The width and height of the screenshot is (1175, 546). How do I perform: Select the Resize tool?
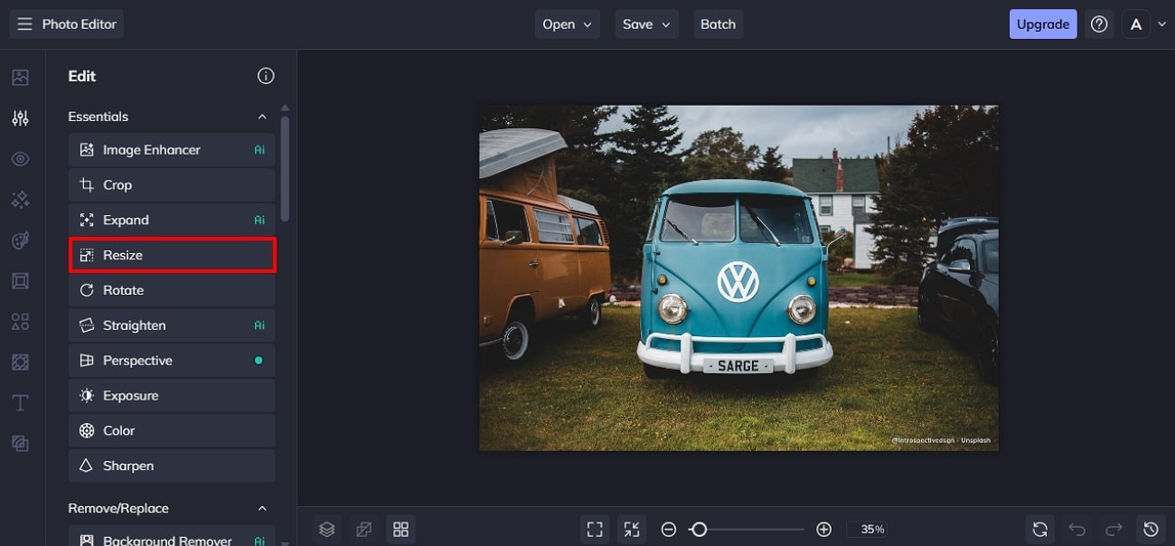(x=172, y=255)
